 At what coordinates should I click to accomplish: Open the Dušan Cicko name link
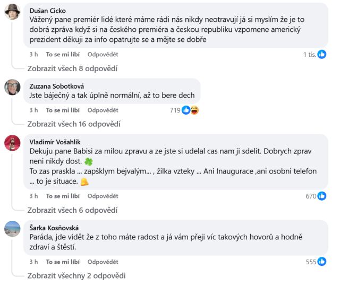tap(49, 10)
